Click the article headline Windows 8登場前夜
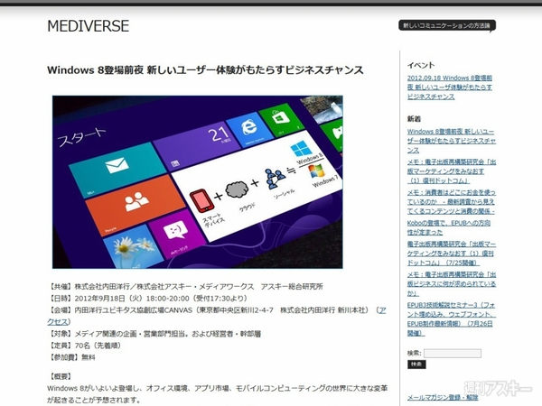Viewport: 542px width, 406px height. click(x=205, y=70)
